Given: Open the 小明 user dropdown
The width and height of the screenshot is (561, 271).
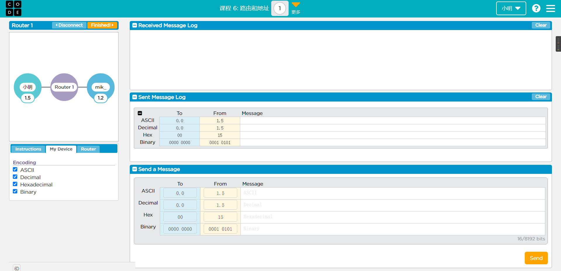Looking at the screenshot, I should pyautogui.click(x=511, y=8).
